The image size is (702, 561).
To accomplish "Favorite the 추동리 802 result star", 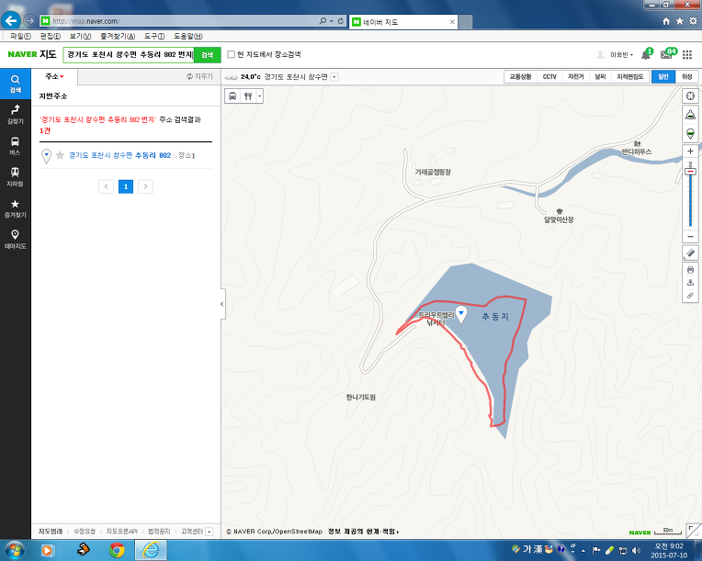I will [x=60, y=155].
